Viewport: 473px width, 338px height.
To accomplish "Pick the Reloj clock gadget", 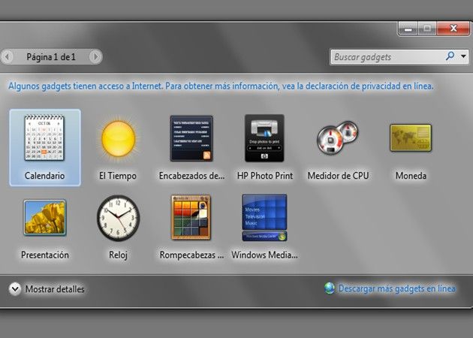I will [118, 218].
